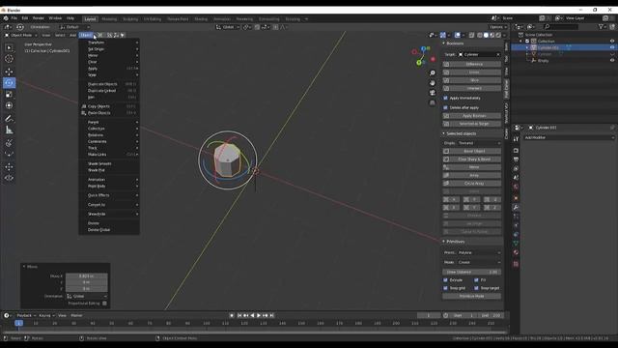Select the Select Box tool
Screen dimensions: 618x348
click(9, 47)
